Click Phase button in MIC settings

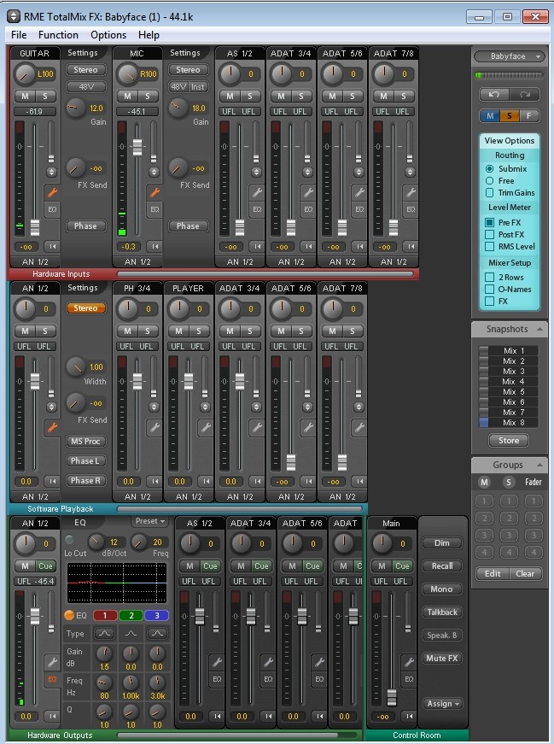[x=188, y=226]
